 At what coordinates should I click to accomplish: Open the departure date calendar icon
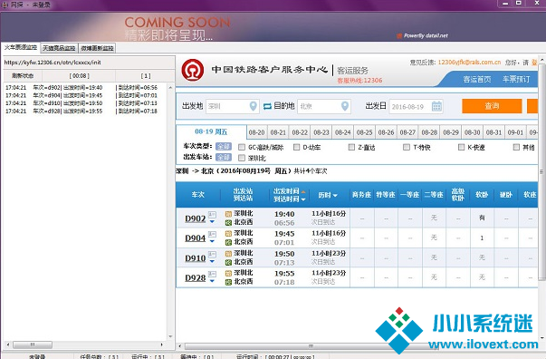436,106
